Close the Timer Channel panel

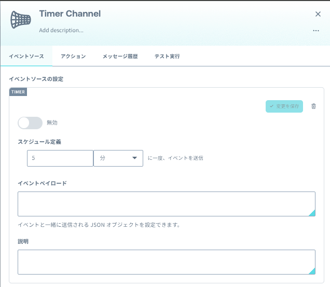(318, 14)
